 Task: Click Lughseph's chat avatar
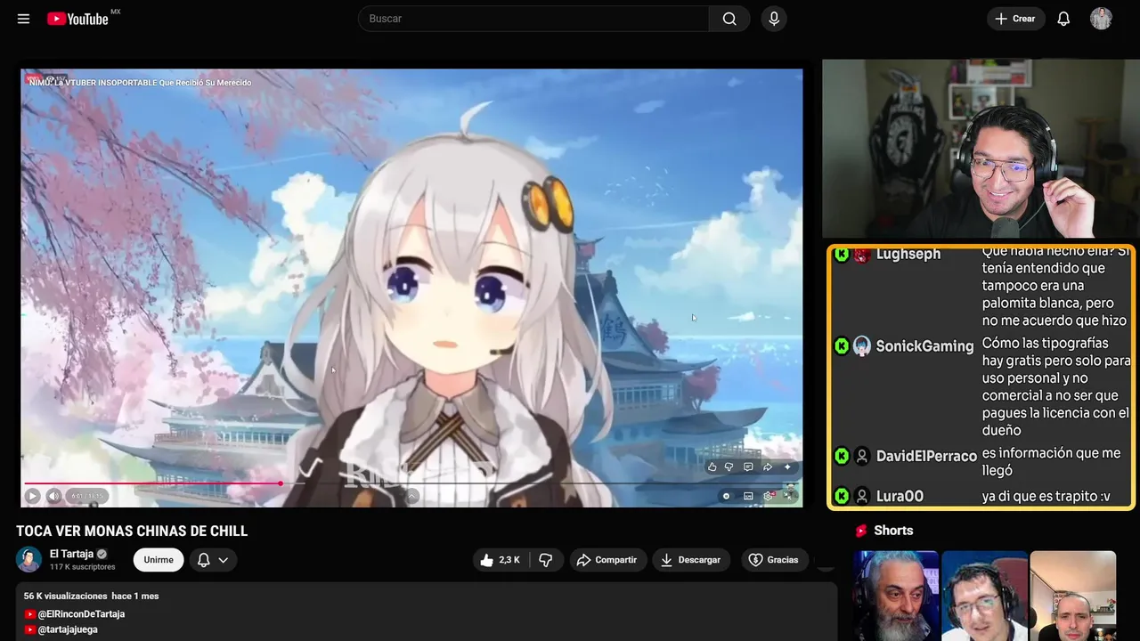pyautogui.click(x=861, y=255)
